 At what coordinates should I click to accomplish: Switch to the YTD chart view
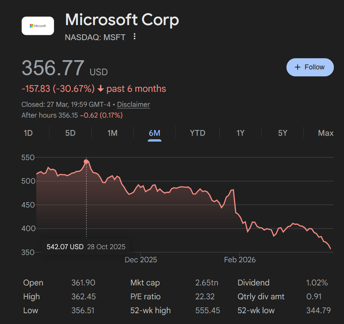tap(197, 133)
